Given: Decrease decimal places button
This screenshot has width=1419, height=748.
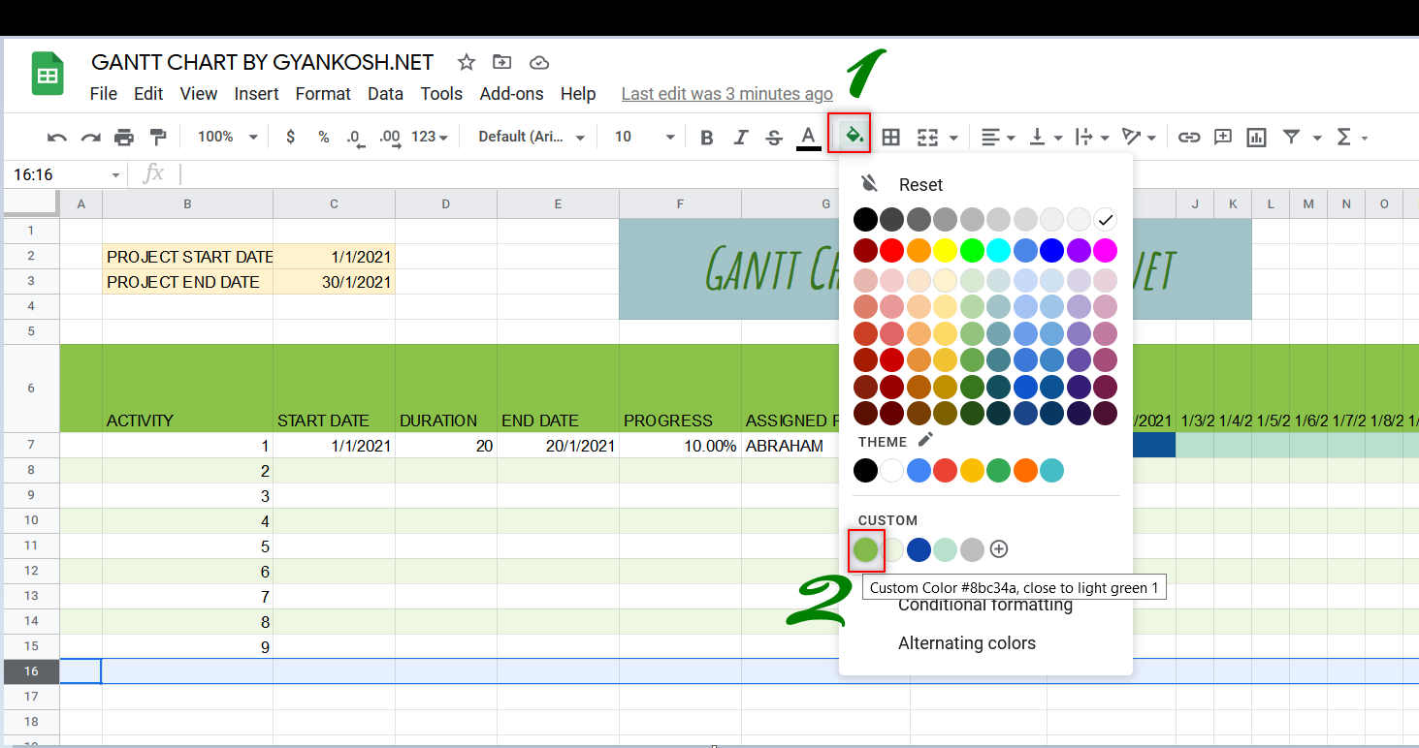Looking at the screenshot, I should pyautogui.click(x=356, y=138).
